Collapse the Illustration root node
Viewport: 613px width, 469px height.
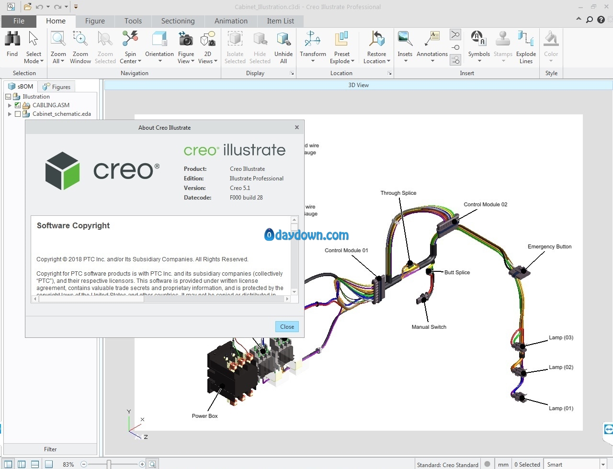pos(8,97)
